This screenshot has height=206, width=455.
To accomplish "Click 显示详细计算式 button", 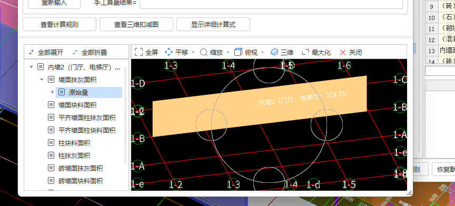I will [x=213, y=24].
